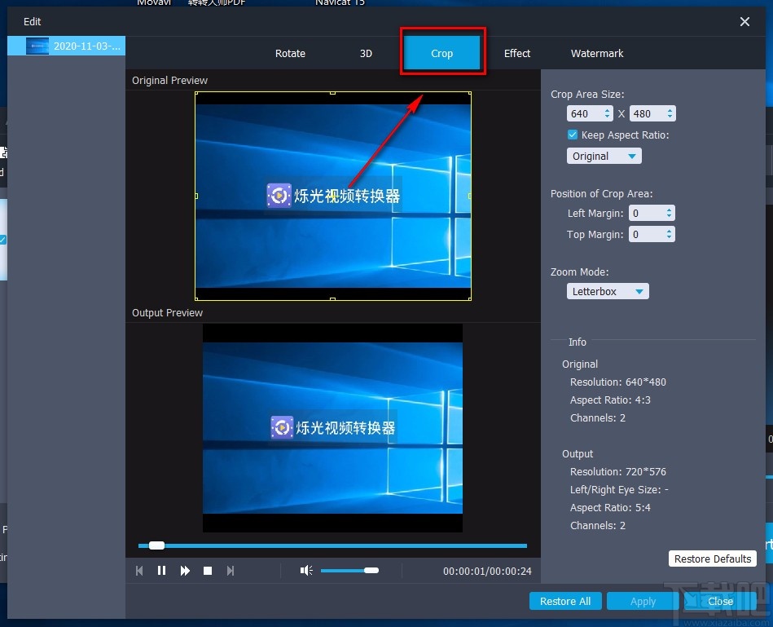
Task: Pause the video playback
Action: pyautogui.click(x=162, y=570)
